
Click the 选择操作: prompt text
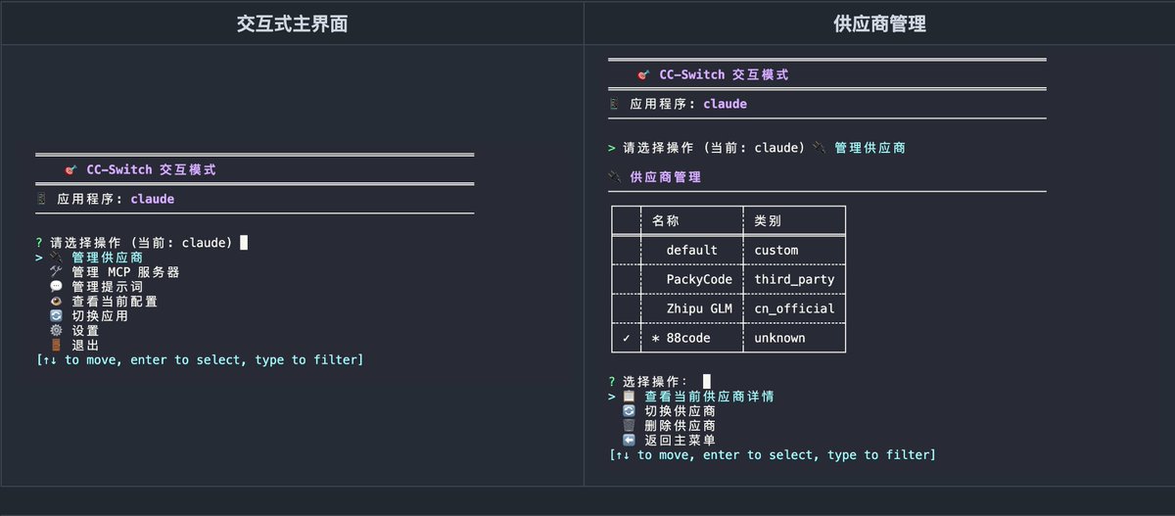pos(655,382)
